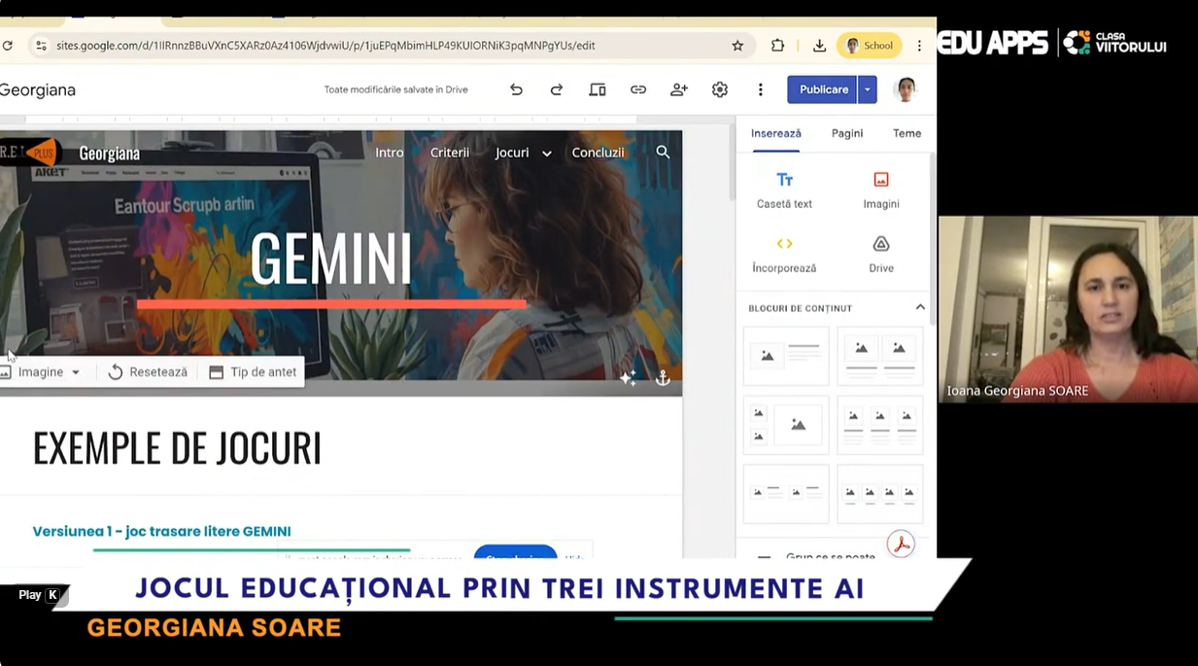Screen dimensions: 1198x666
Task: Open the Imagine header dropdown
Action: [40, 372]
